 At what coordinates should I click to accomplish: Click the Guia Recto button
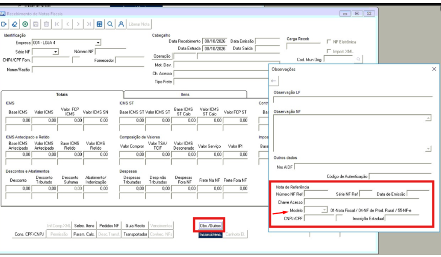tap(135, 225)
